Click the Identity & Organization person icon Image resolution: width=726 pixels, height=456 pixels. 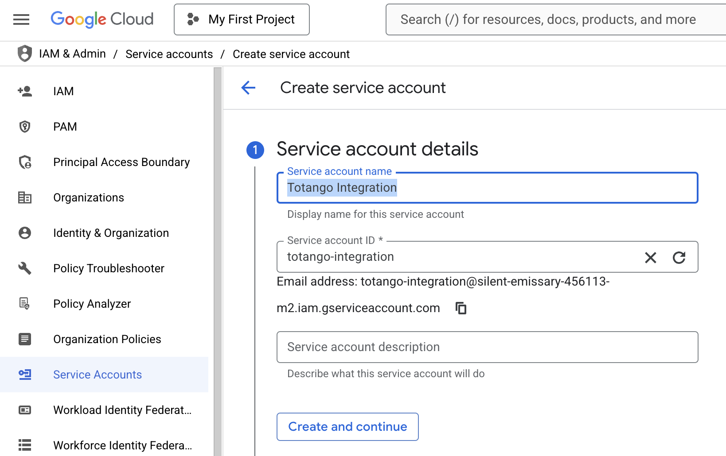tap(25, 233)
